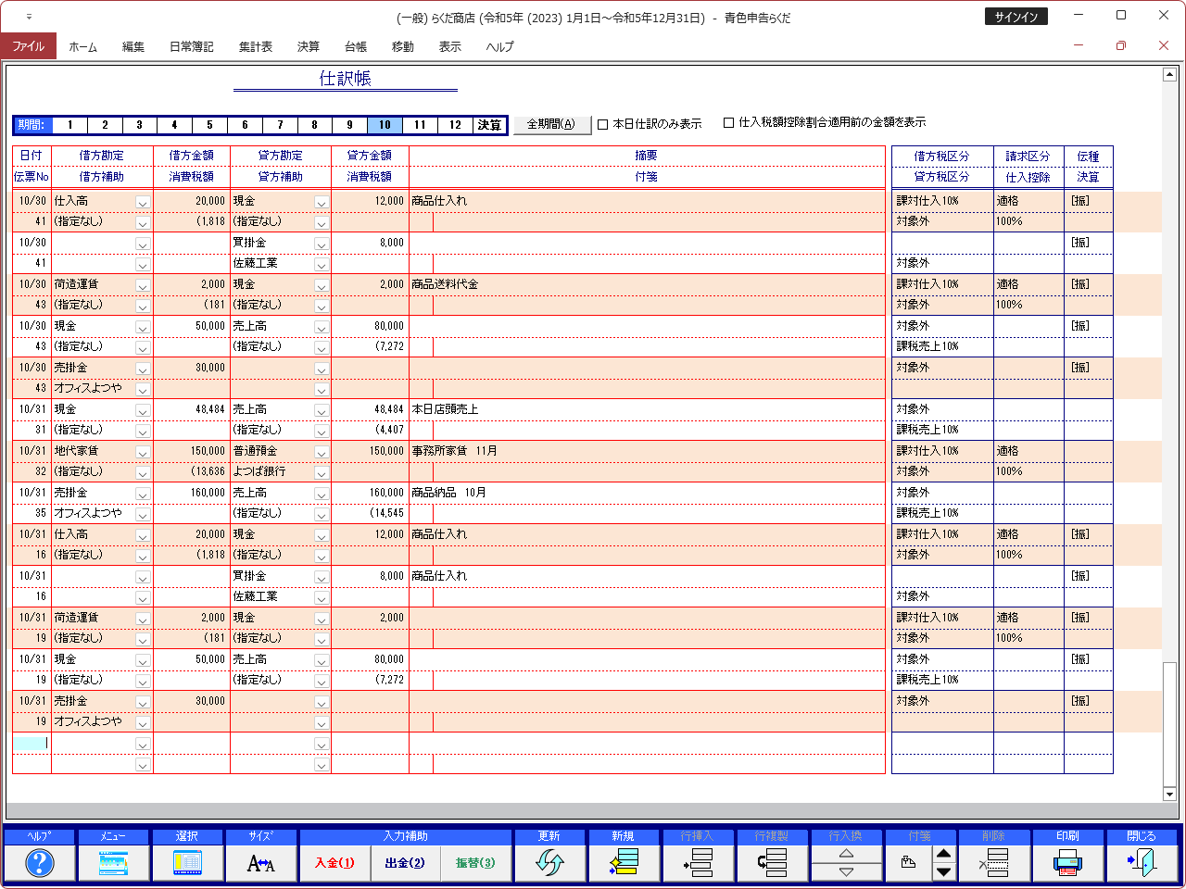Click the 商品送料代金 summary cell
The height and width of the screenshot is (889, 1186).
(x=647, y=284)
